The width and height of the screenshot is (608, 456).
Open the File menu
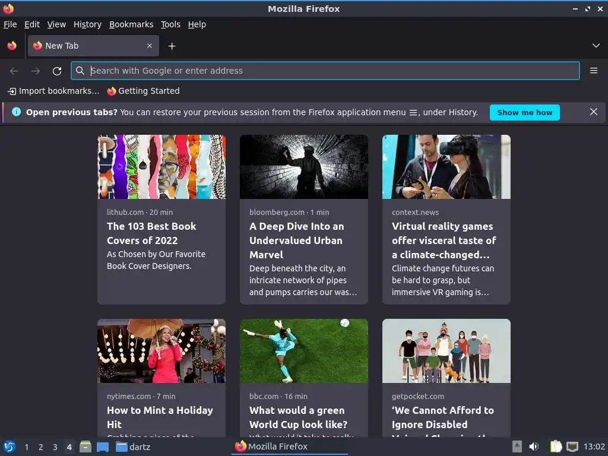coord(10,24)
